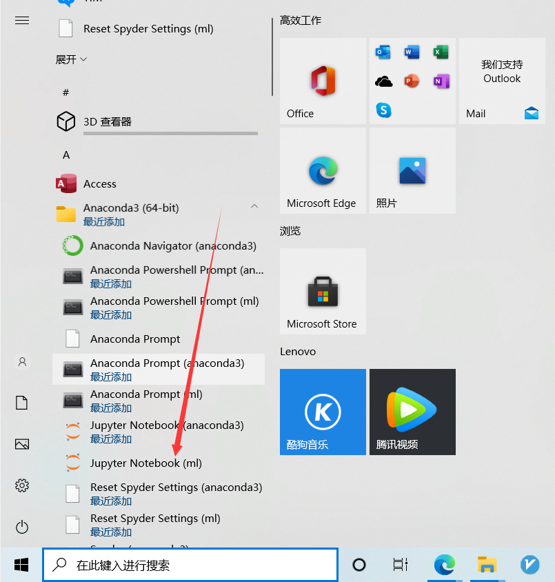This screenshot has height=582, width=555.
Task: Open the Microsoft Store tile
Action: 323,292
